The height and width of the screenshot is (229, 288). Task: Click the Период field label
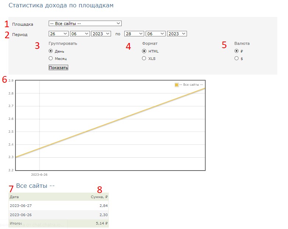(20, 35)
